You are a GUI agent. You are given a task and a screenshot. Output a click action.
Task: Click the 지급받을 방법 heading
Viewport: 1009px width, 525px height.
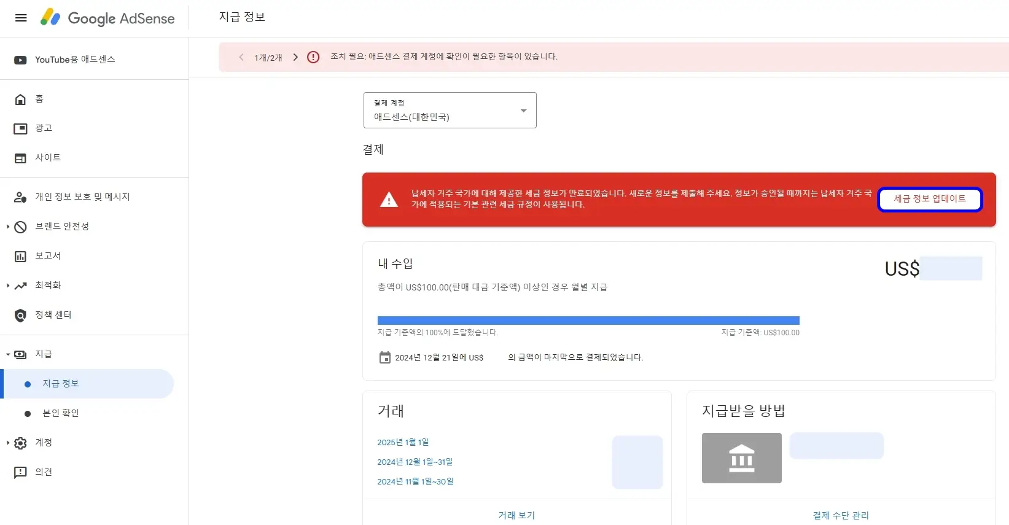click(744, 411)
